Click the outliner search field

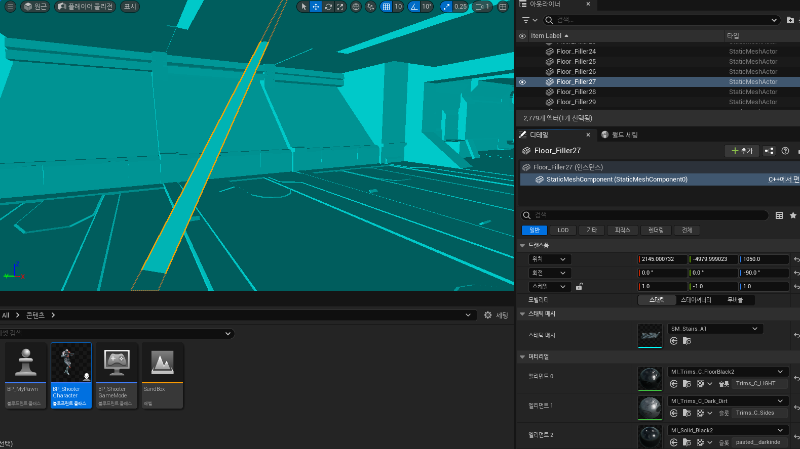[x=661, y=20]
